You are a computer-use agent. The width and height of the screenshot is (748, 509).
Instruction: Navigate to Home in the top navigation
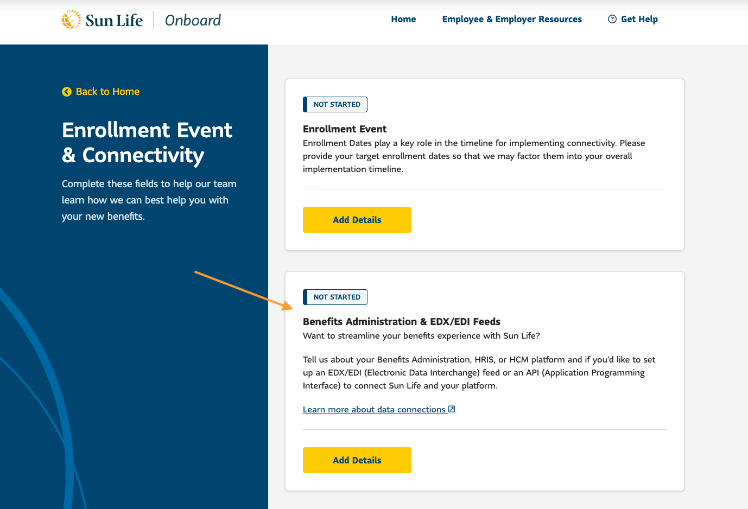(403, 19)
